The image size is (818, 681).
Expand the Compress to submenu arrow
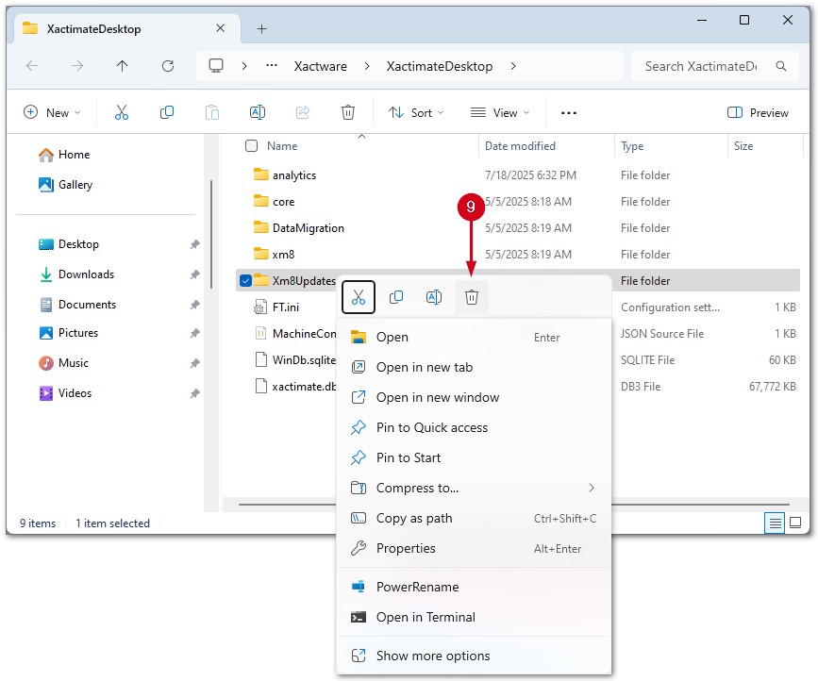tap(592, 488)
